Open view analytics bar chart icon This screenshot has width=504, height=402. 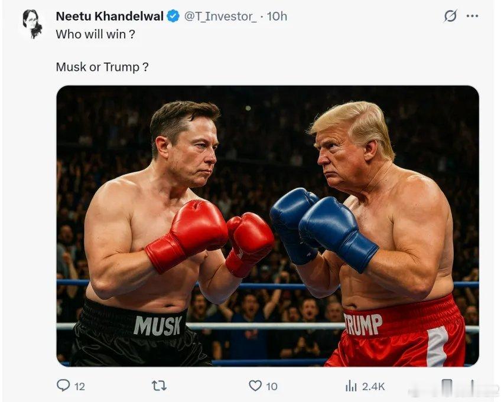click(x=351, y=385)
